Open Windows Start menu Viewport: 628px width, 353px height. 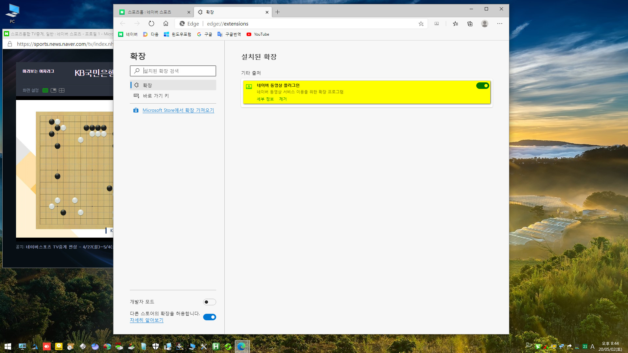coord(8,346)
